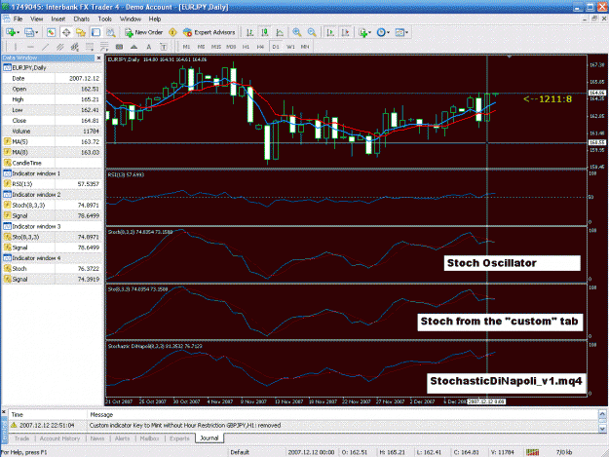Toggle chart shift from right border
The image size is (609, 457).
coord(345,32)
